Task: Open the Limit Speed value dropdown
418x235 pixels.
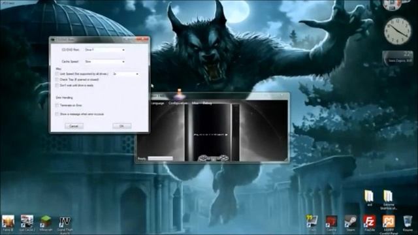Action: pyautogui.click(x=125, y=74)
